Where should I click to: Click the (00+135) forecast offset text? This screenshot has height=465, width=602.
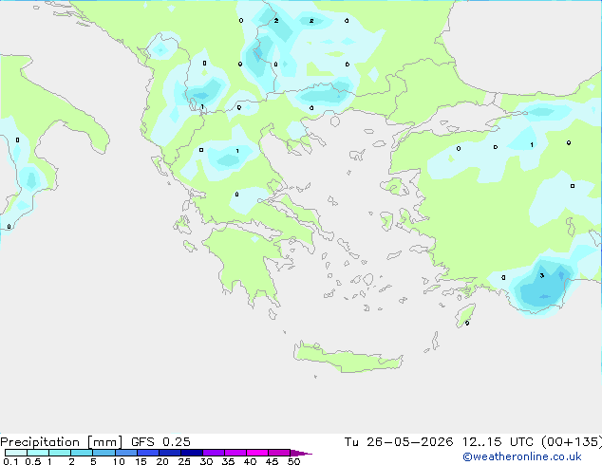pyautogui.click(x=572, y=441)
